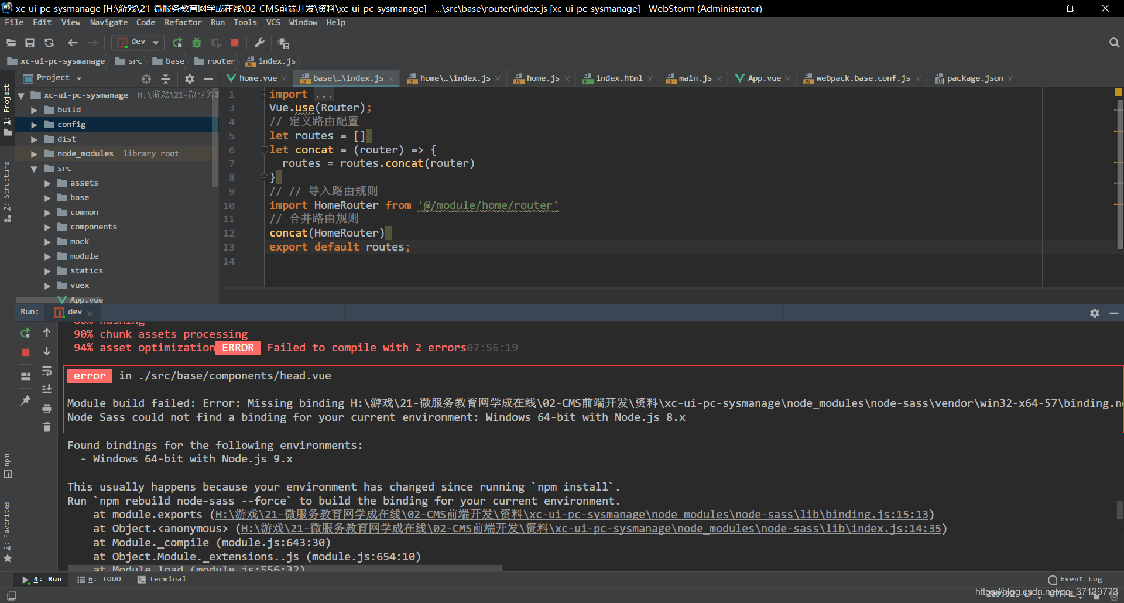Start debugging using the bug icon
This screenshot has height=603, width=1124.
(x=197, y=42)
